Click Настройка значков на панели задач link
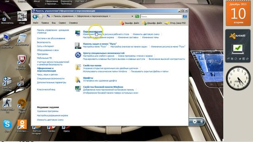 coord(129,47)
